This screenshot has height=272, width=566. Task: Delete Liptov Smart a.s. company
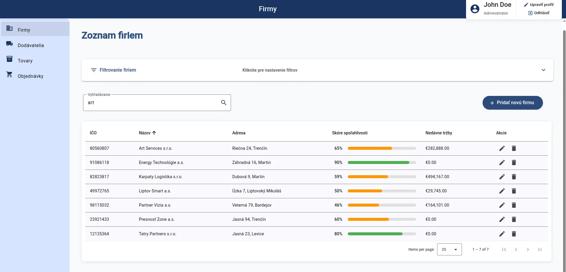coord(514,191)
